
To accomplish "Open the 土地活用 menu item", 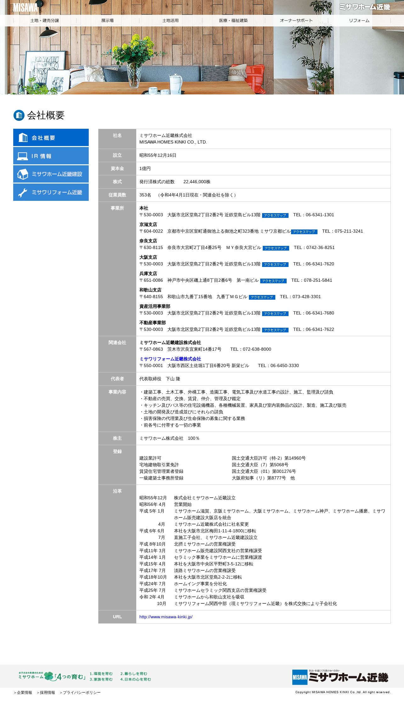I will pos(171,20).
